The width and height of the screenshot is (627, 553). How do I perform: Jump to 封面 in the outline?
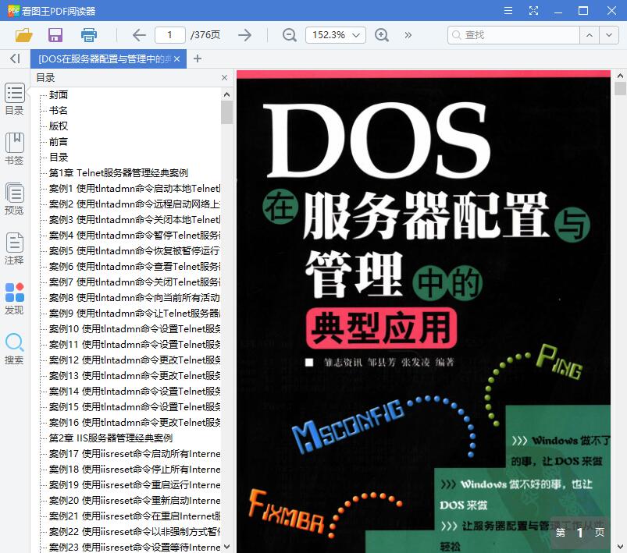(x=59, y=94)
